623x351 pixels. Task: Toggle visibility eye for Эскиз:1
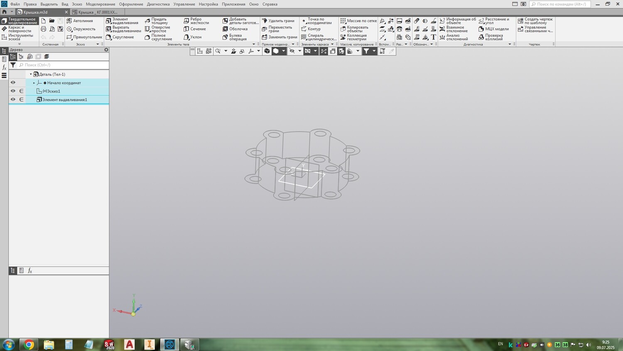(x=13, y=91)
